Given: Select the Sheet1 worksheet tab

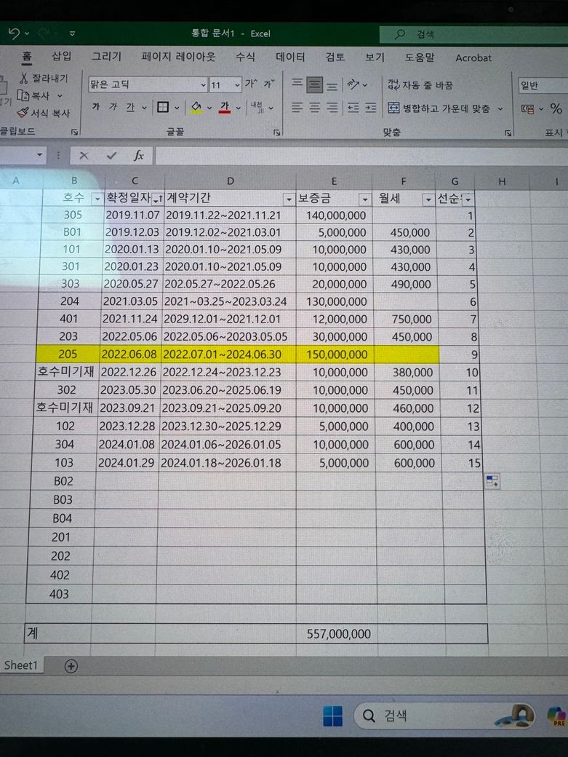Looking at the screenshot, I should point(22,665).
